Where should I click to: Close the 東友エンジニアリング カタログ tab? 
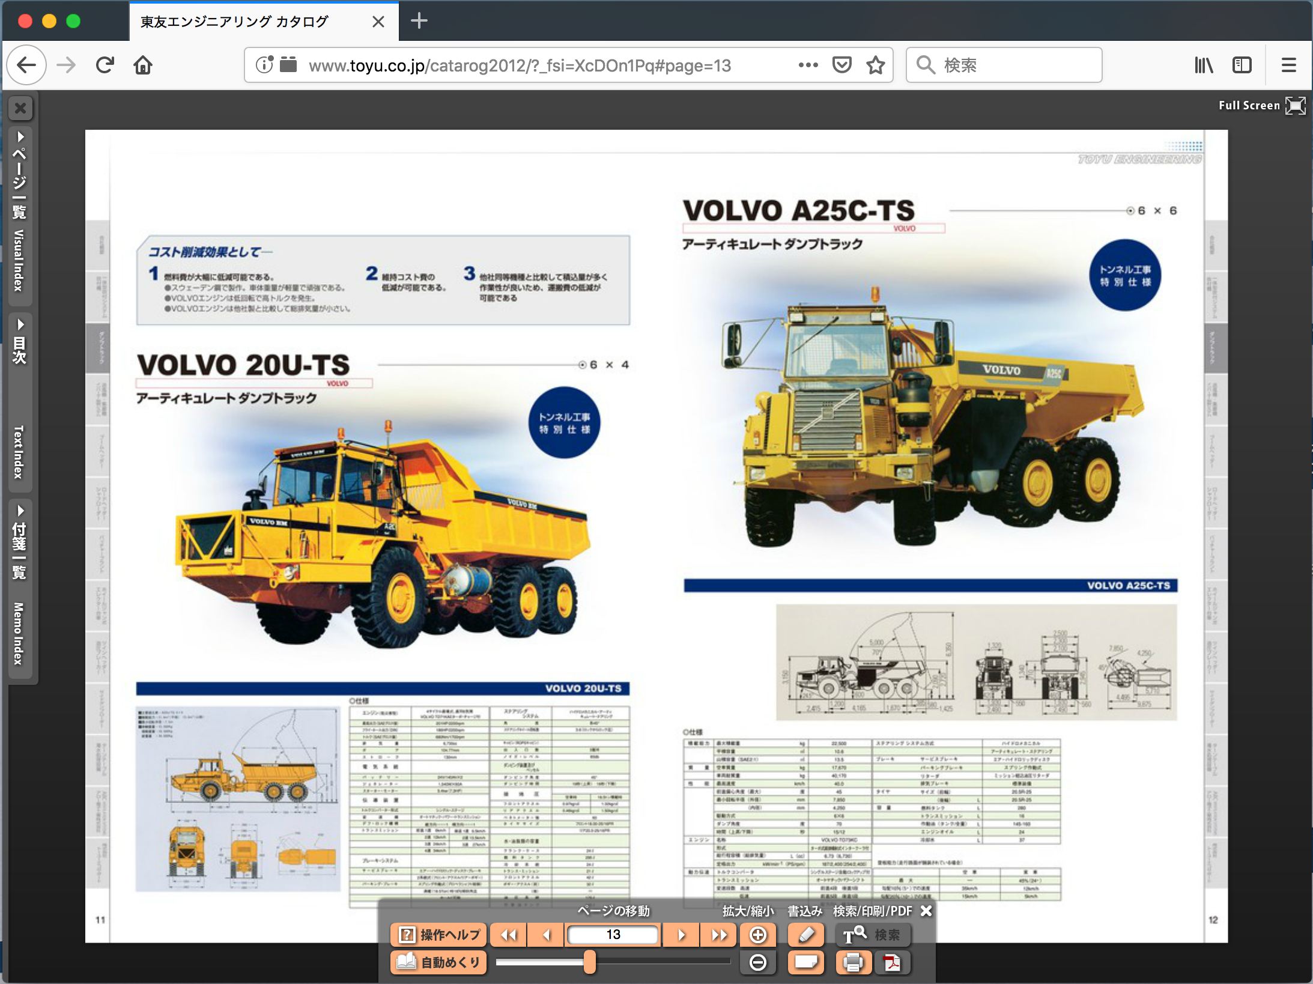(x=378, y=22)
